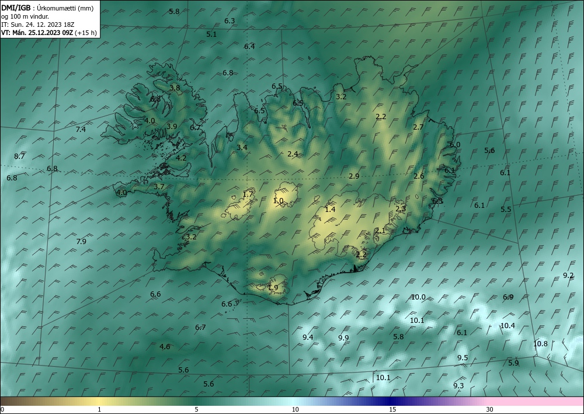Click the 1.0 value over Hofsjökull glacier
The height and width of the screenshot is (414, 584).
[x=278, y=201]
